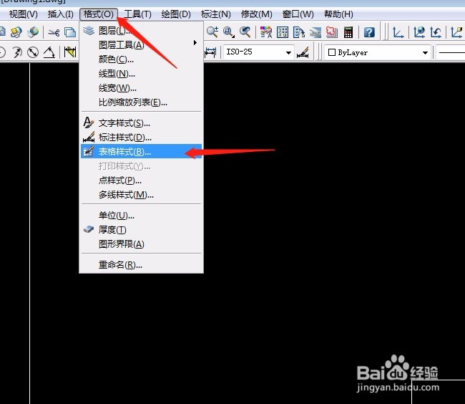Choose 厚度(T) menu entry
Screen dimensions: 465x404
point(142,229)
